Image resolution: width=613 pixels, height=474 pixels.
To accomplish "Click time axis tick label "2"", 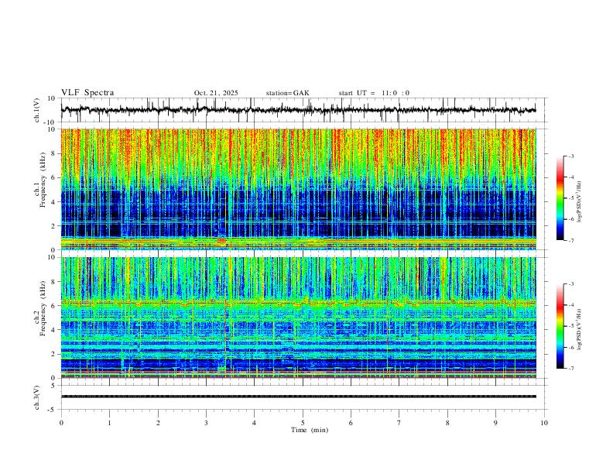I will (x=158, y=423).
